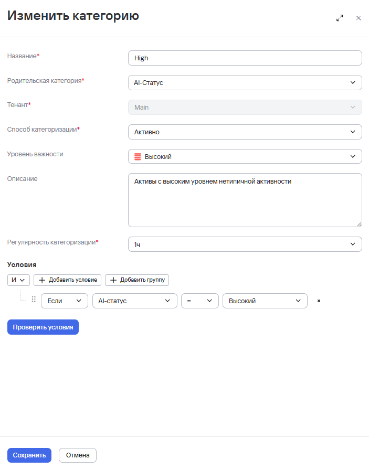Open the equals operator dropdown
This screenshot has width=369, height=470.
click(200, 301)
